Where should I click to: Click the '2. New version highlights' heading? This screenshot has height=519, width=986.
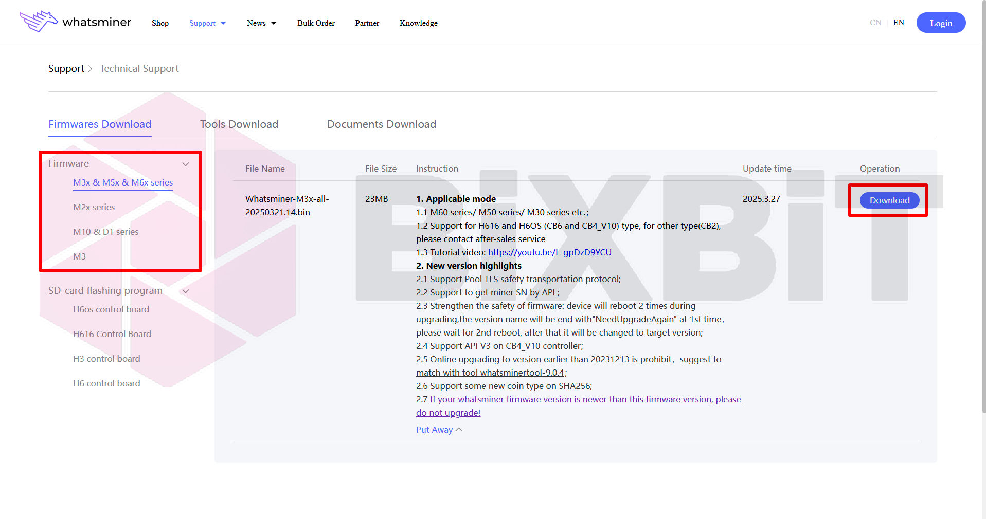click(469, 266)
